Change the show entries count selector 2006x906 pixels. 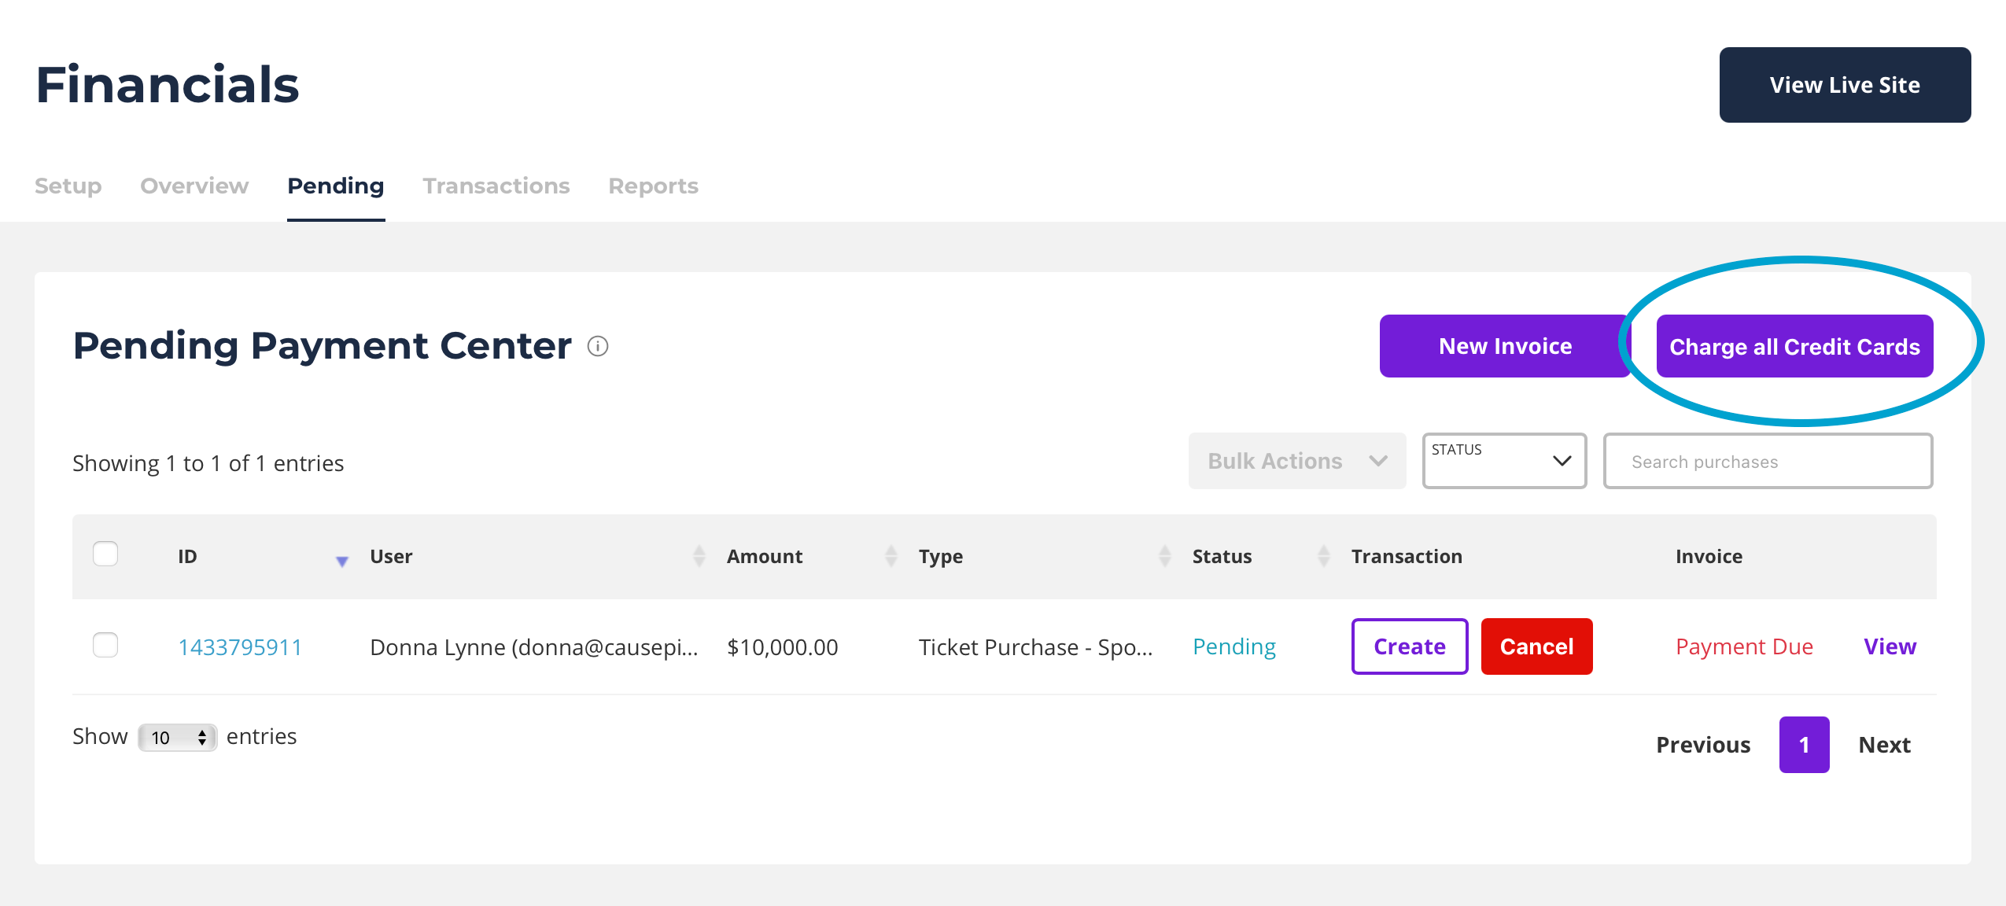[178, 738]
